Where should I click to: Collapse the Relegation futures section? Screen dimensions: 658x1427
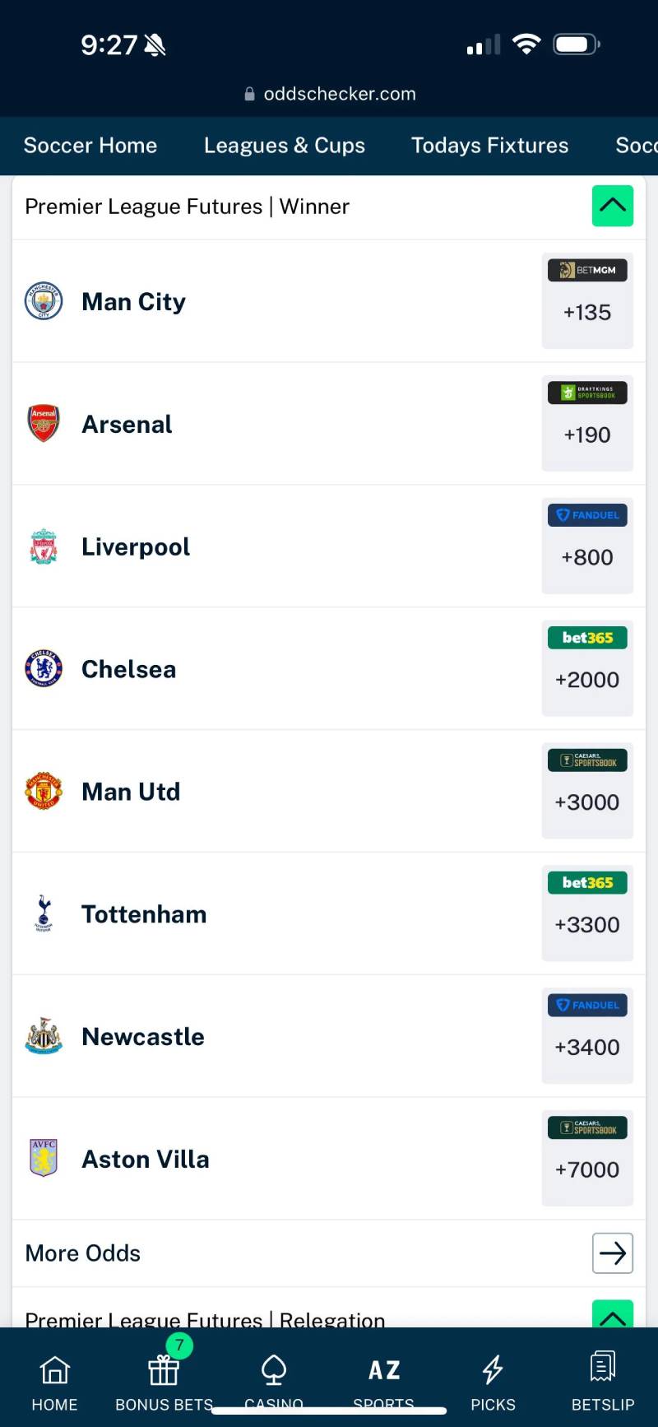tap(613, 1315)
